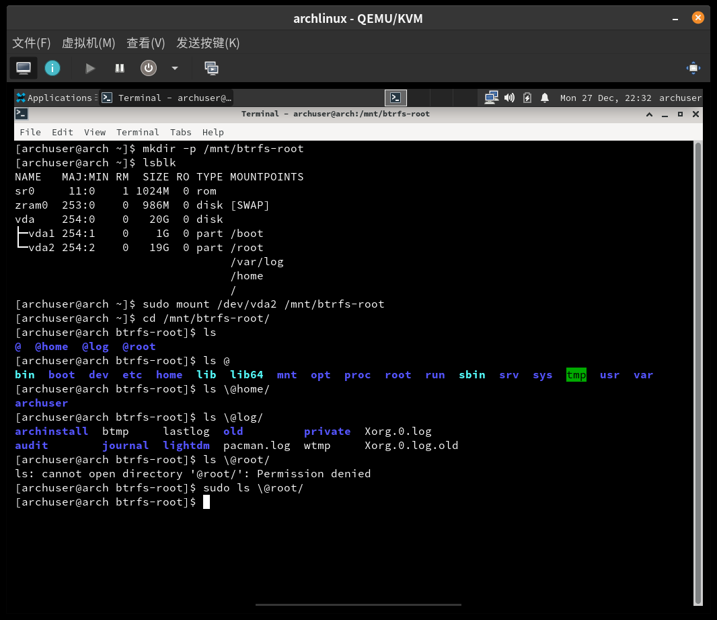Viewport: 717px width, 620px height.
Task: Open virtual hardware details info
Action: click(52, 68)
